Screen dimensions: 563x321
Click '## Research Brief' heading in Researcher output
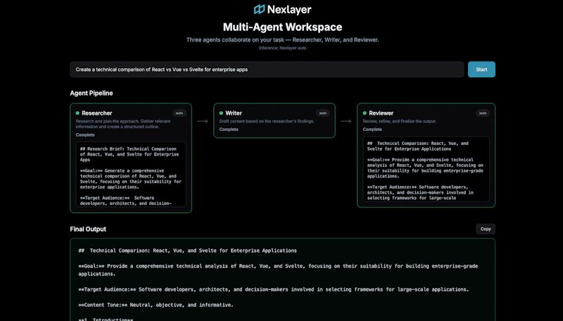[129, 154]
